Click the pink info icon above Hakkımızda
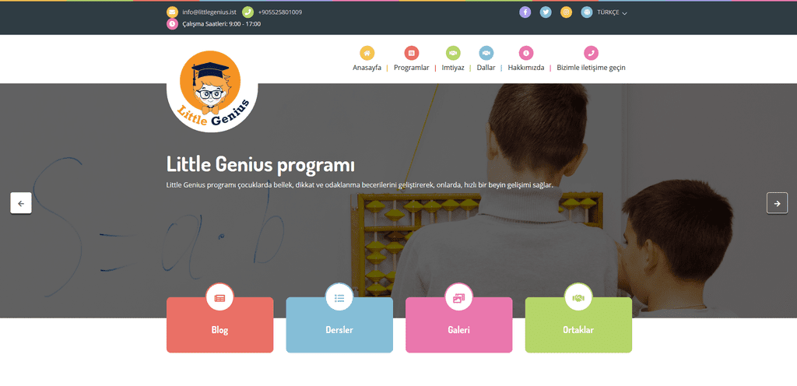The height and width of the screenshot is (386, 797). coord(526,53)
